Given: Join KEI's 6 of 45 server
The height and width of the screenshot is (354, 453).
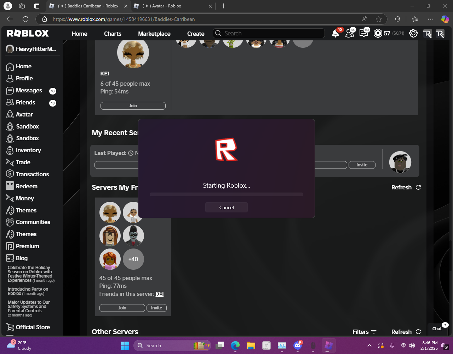Looking at the screenshot, I should coord(133,106).
